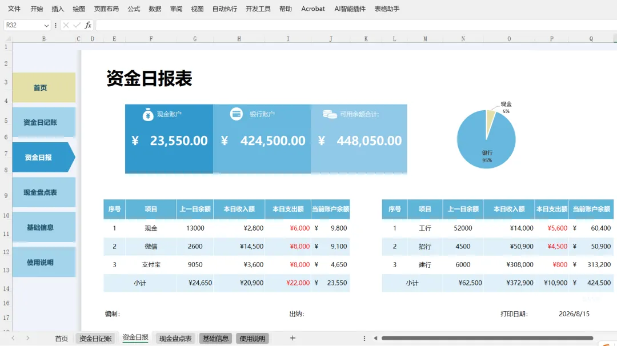Viewport: 617px width, 346px height.
Task: Click the 建行 row income ¥308,000
Action: 509,264
